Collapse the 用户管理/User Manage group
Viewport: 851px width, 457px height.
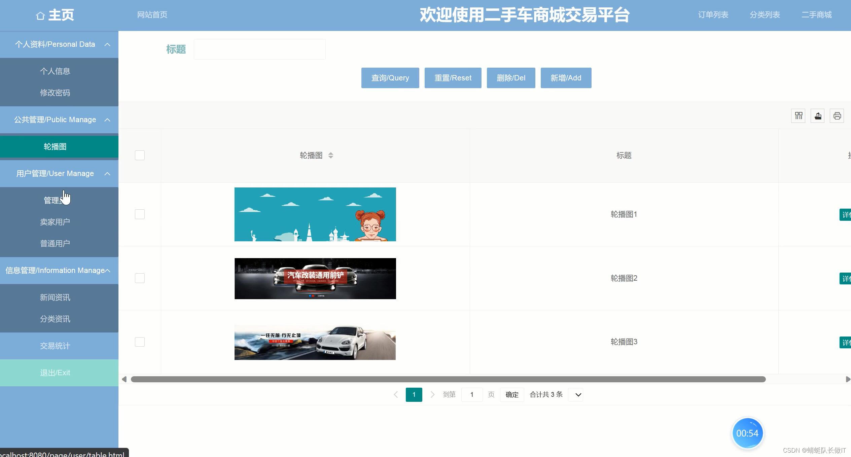pos(107,174)
